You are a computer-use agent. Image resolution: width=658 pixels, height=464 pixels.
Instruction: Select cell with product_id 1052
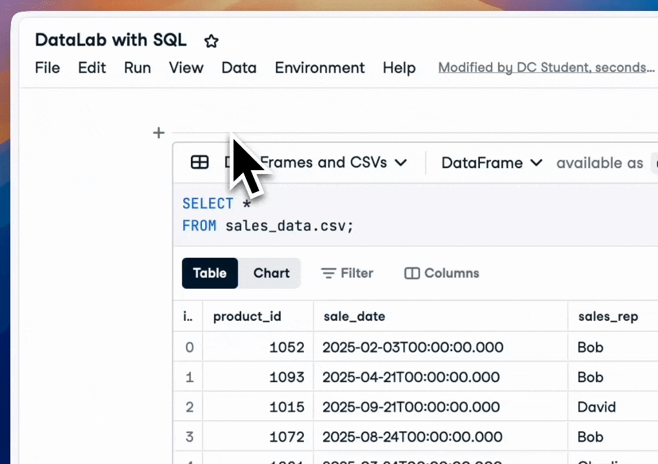pos(257,347)
